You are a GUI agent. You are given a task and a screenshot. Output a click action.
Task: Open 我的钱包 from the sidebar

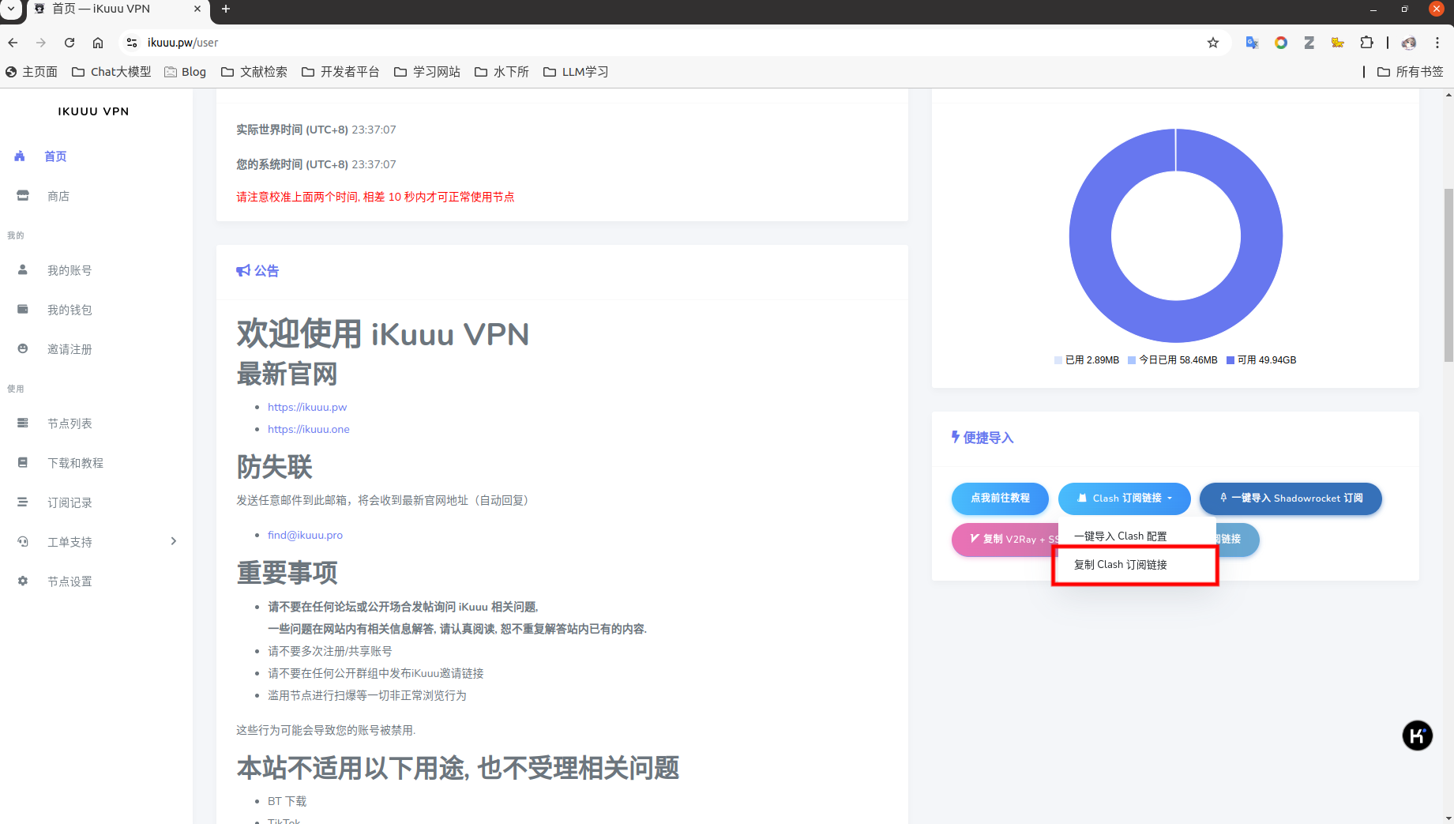pos(70,310)
